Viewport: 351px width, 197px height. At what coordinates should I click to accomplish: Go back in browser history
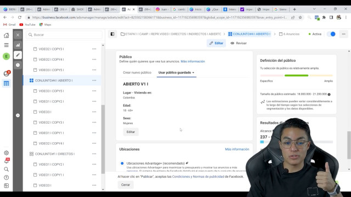(x=5, y=17)
